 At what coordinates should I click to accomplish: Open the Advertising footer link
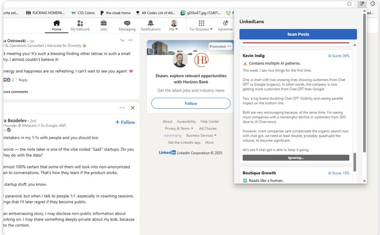click(172, 135)
